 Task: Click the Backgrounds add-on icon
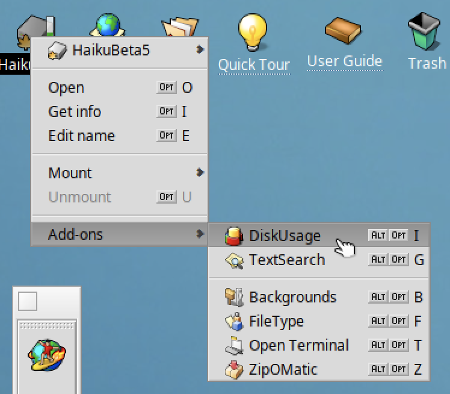click(234, 297)
